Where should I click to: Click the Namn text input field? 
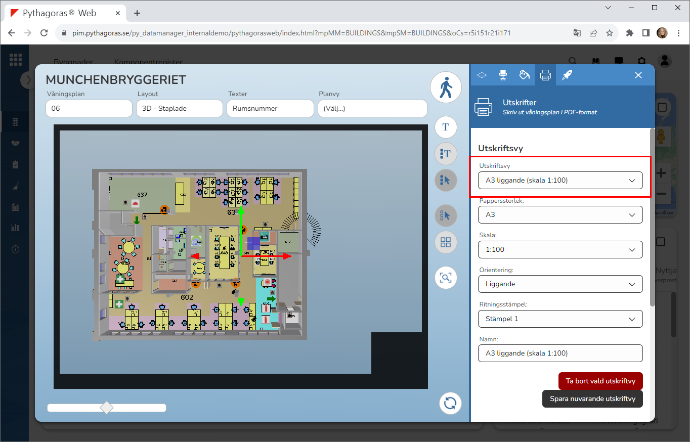pos(560,353)
